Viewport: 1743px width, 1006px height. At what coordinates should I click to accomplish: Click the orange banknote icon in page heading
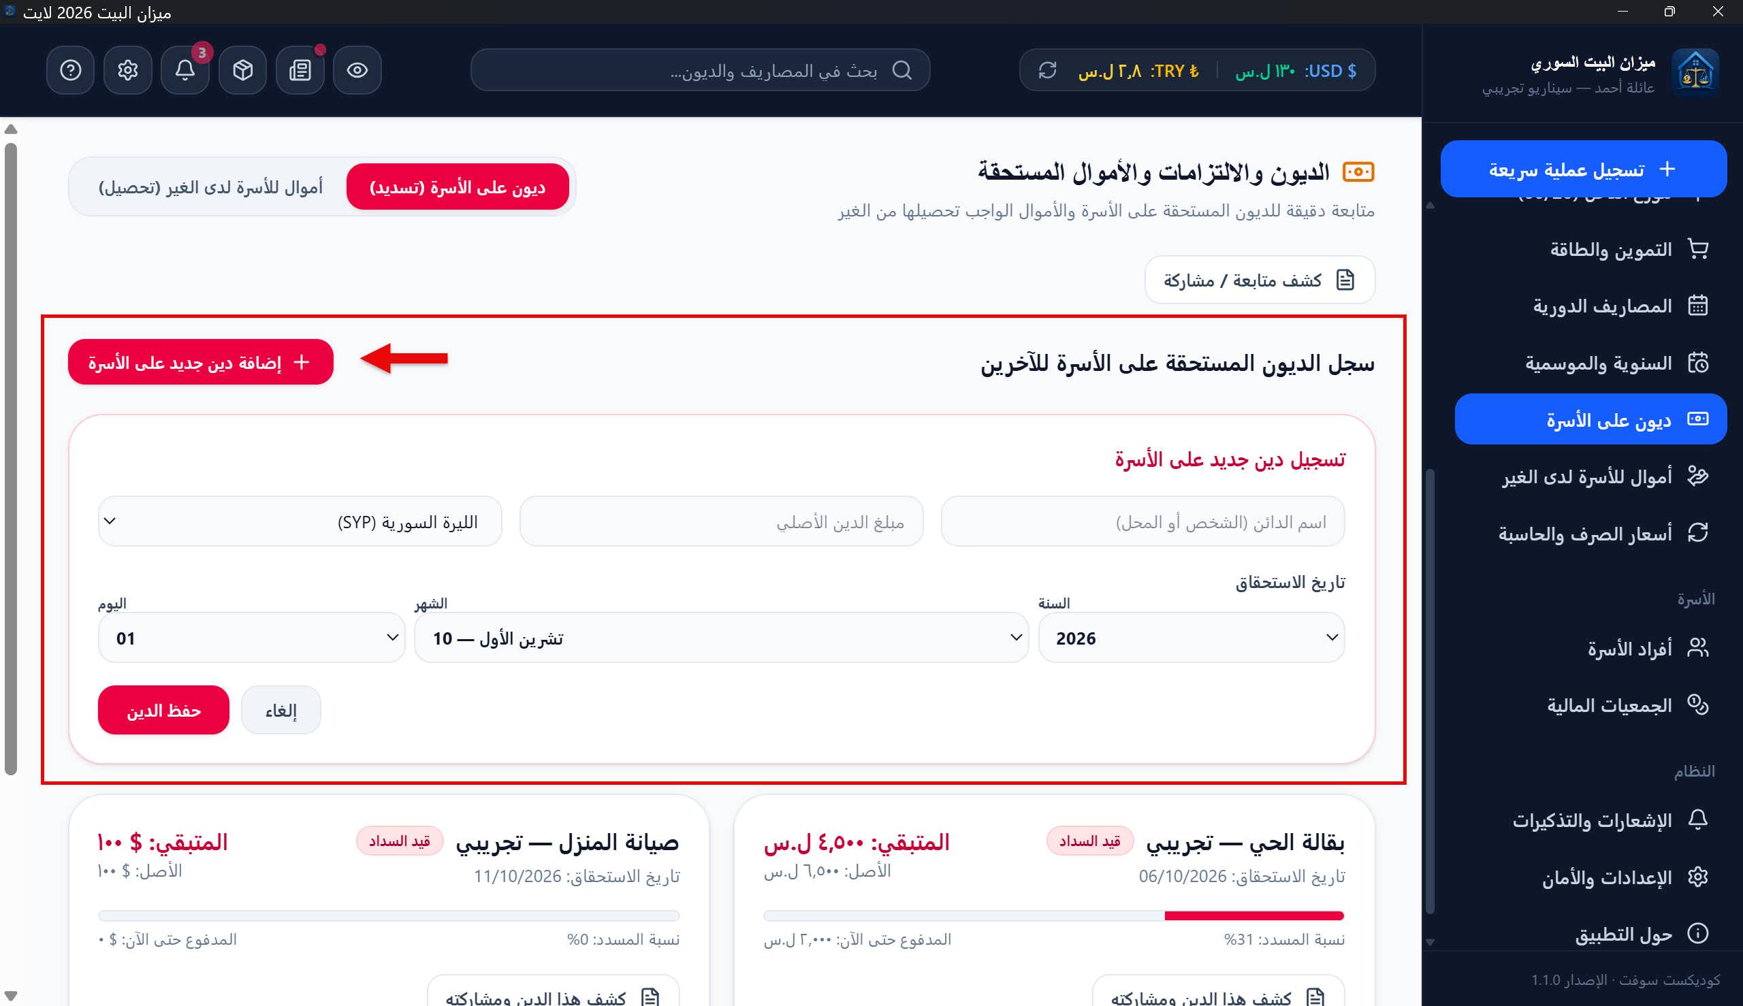click(x=1358, y=172)
